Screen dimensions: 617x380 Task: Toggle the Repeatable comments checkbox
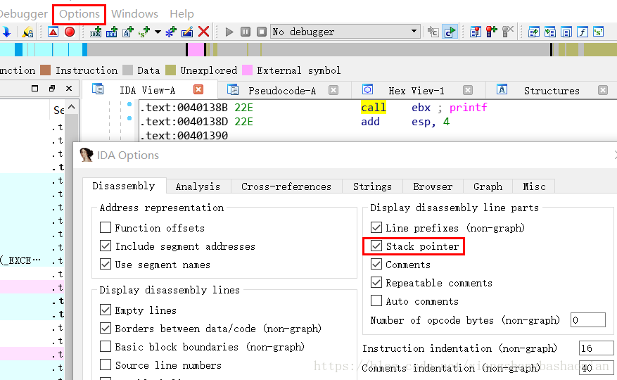point(376,282)
